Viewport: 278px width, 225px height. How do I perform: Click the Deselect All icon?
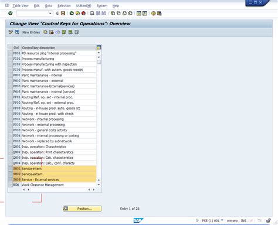click(x=77, y=32)
